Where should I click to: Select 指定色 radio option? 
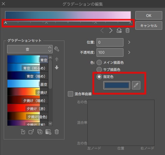pos(99,77)
